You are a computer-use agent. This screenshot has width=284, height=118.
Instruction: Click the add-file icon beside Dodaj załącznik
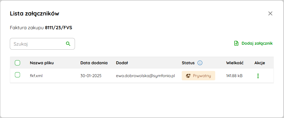click(236, 43)
